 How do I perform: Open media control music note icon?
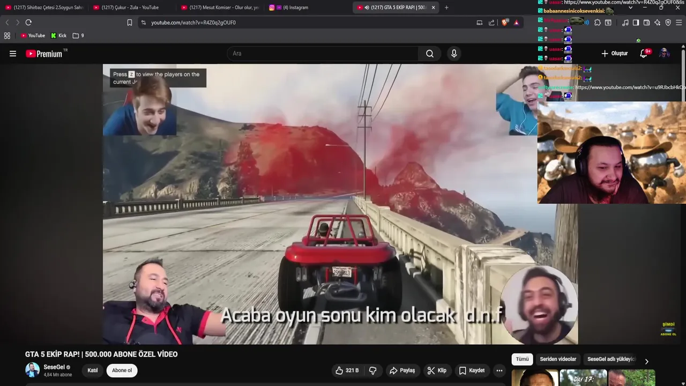(625, 23)
